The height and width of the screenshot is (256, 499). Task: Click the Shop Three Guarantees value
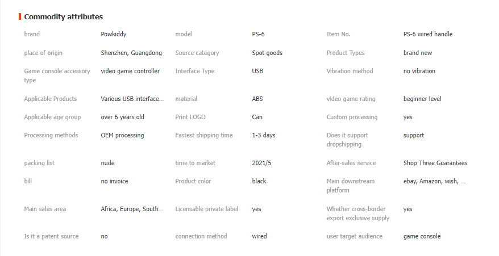(435, 163)
